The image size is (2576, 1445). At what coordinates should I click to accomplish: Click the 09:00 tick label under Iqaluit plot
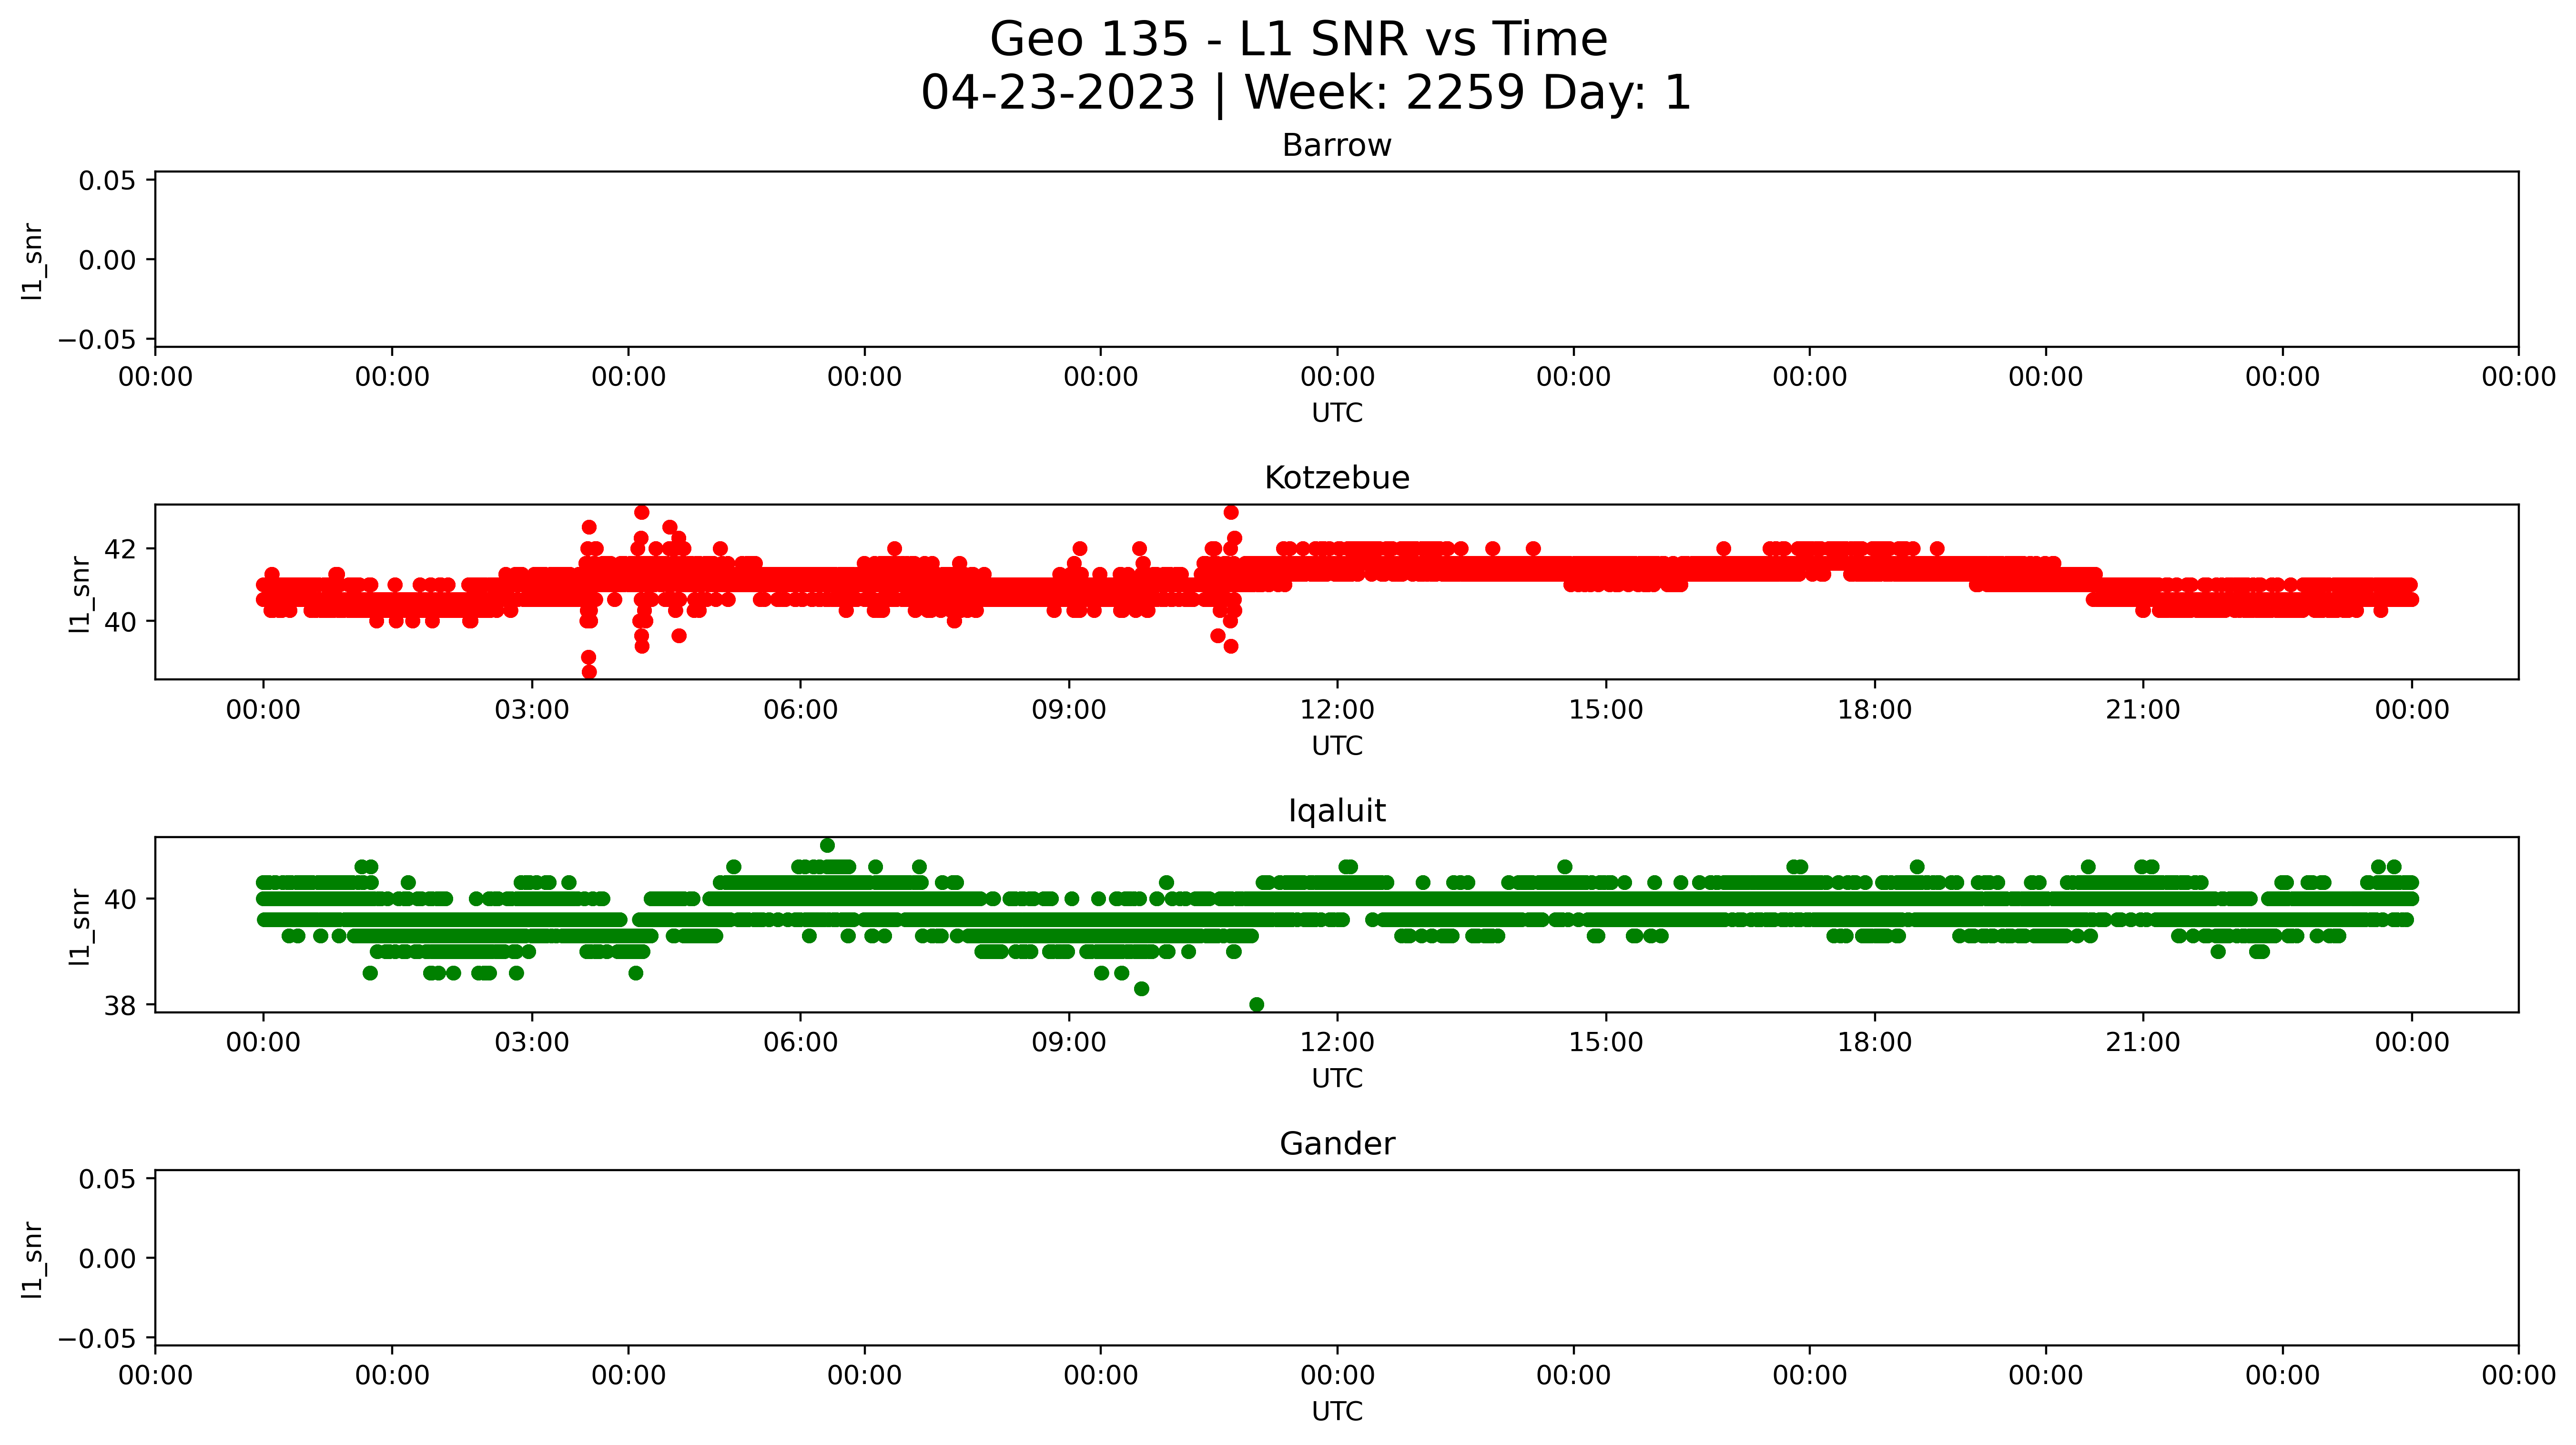pos(1069,1043)
